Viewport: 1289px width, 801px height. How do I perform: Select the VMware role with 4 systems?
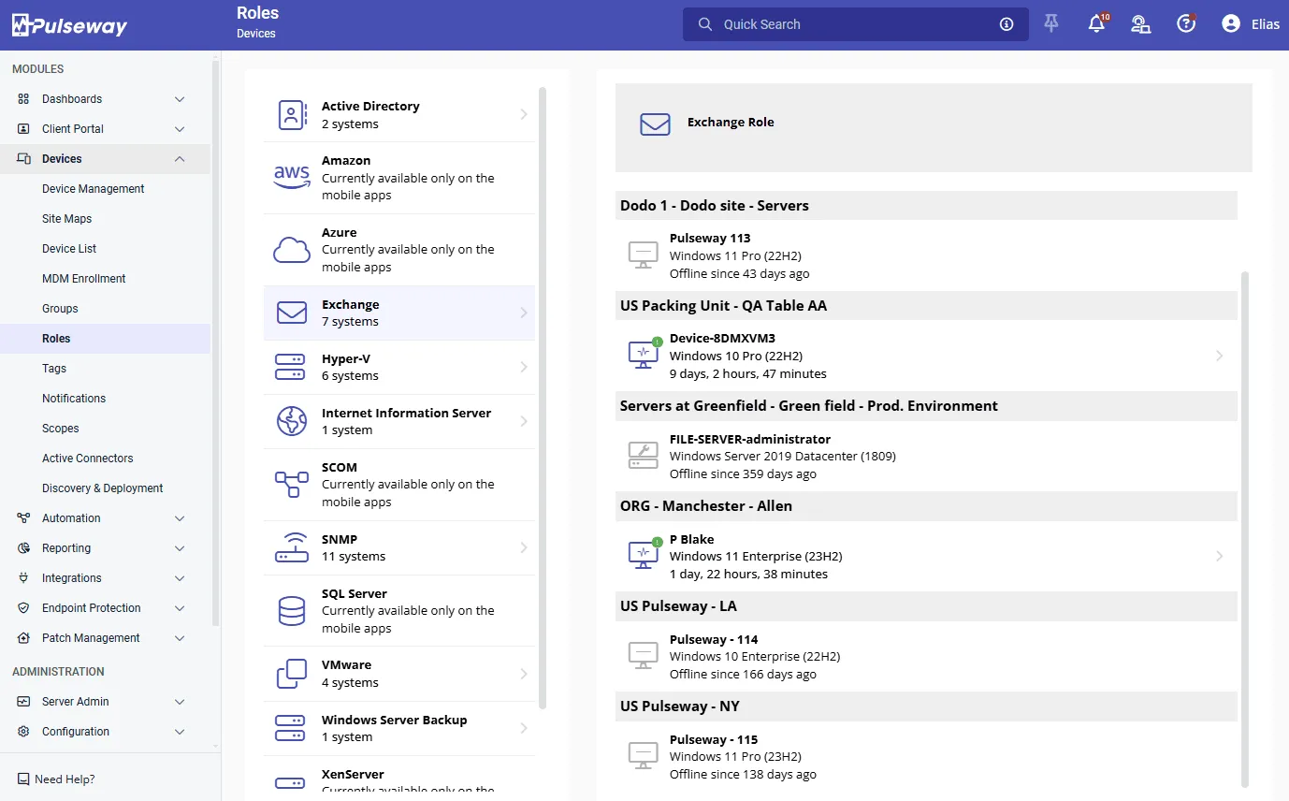pyautogui.click(x=399, y=674)
